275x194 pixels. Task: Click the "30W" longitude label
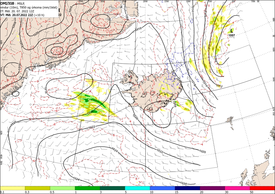[x=103, y=1]
